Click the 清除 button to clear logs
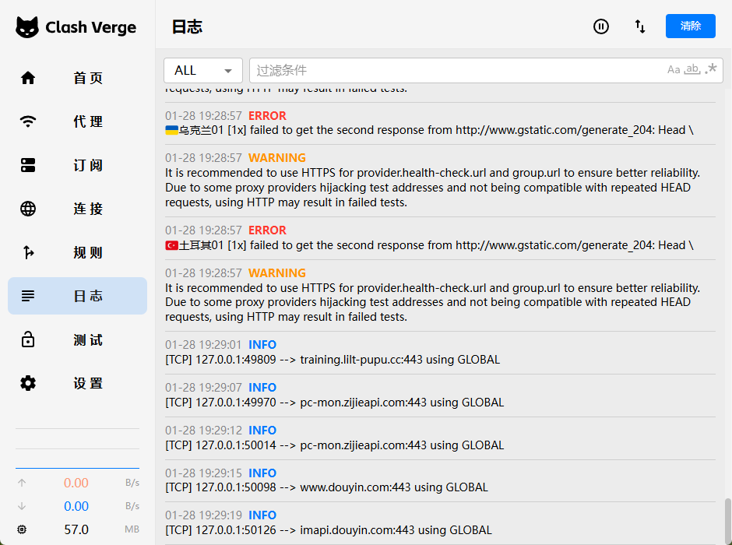This screenshot has width=732, height=545. pos(690,26)
